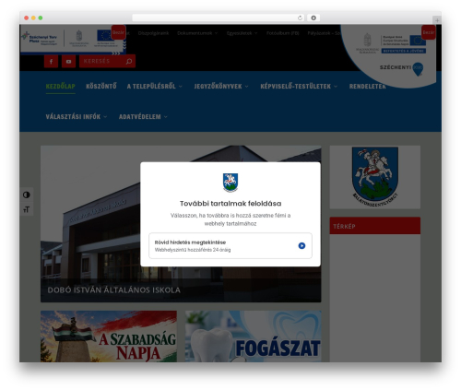Open the Facebook page icon
The width and height of the screenshot is (461, 390).
point(51,62)
